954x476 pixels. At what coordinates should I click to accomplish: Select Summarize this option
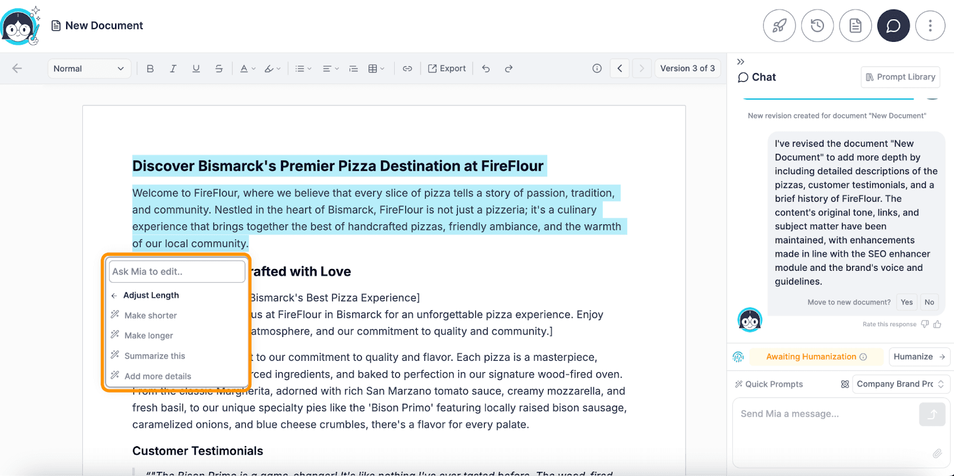154,356
